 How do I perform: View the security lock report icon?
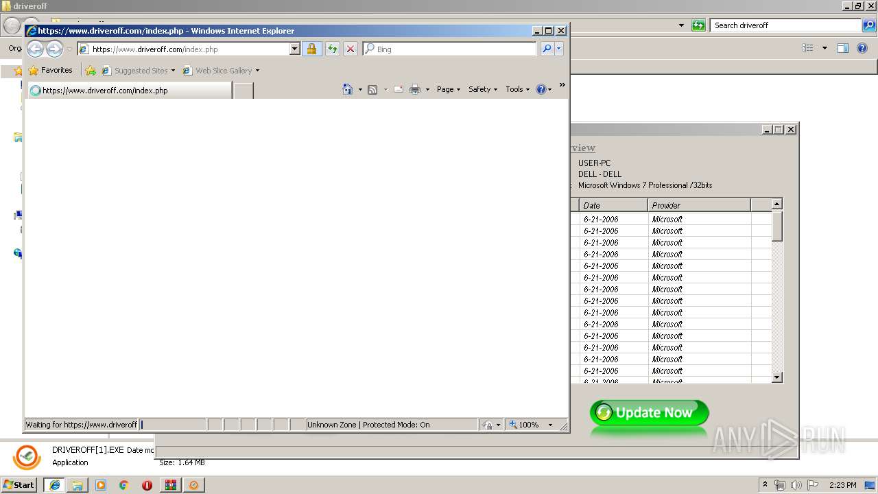pos(311,49)
